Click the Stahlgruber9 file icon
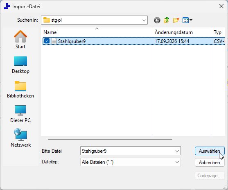Viewport: 228px width, 190px height. click(54, 41)
